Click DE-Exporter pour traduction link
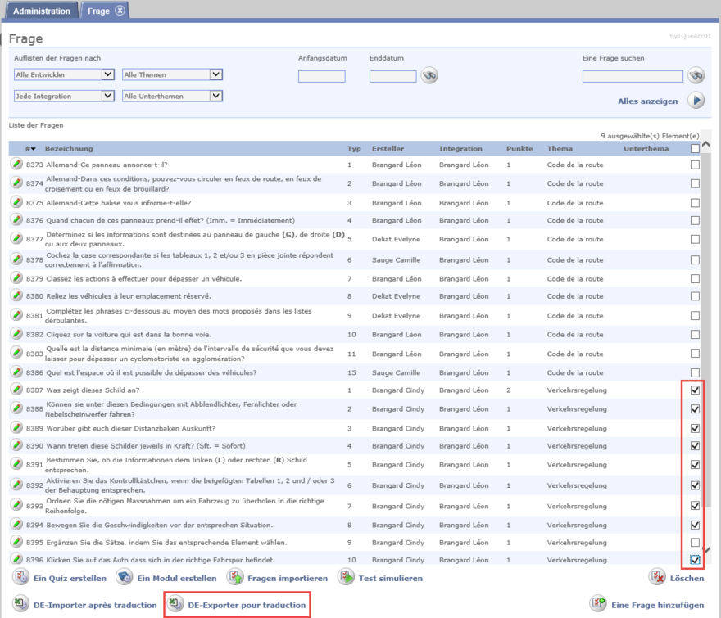Image resolution: width=721 pixels, height=618 pixels. (x=247, y=605)
